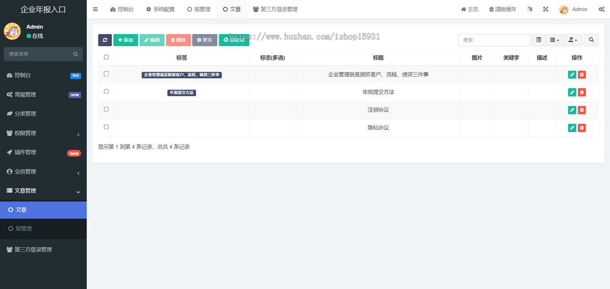
Task: Open 第三方登录管理 in the sidebar
Action: click(43, 250)
